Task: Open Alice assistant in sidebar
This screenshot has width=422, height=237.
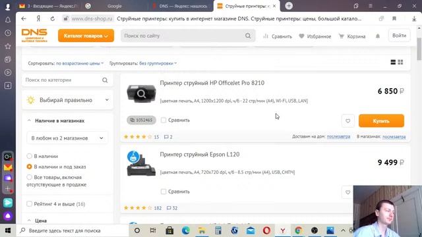Action: 8,216
